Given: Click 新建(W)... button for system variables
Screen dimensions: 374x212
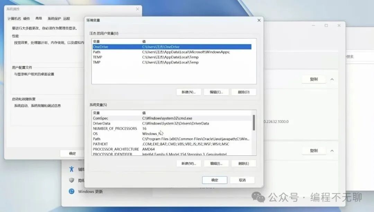Looking at the screenshot, I should click(188, 163).
